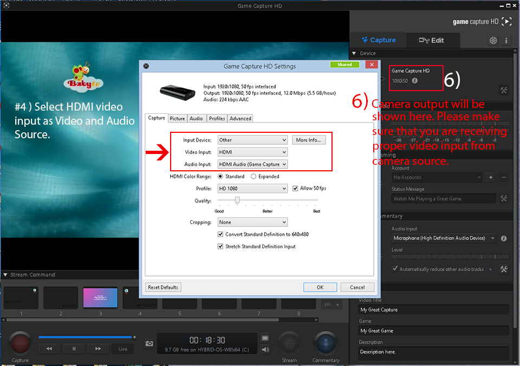Click the More Info... button

(308, 140)
